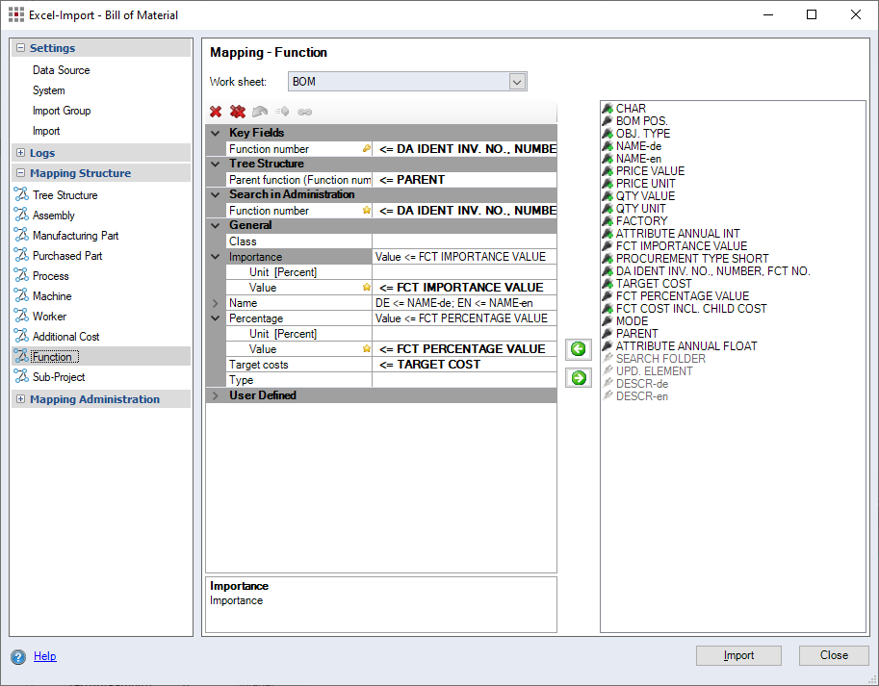879x686 pixels.
Task: Click the Worker mapping structure icon
Action: coord(21,317)
